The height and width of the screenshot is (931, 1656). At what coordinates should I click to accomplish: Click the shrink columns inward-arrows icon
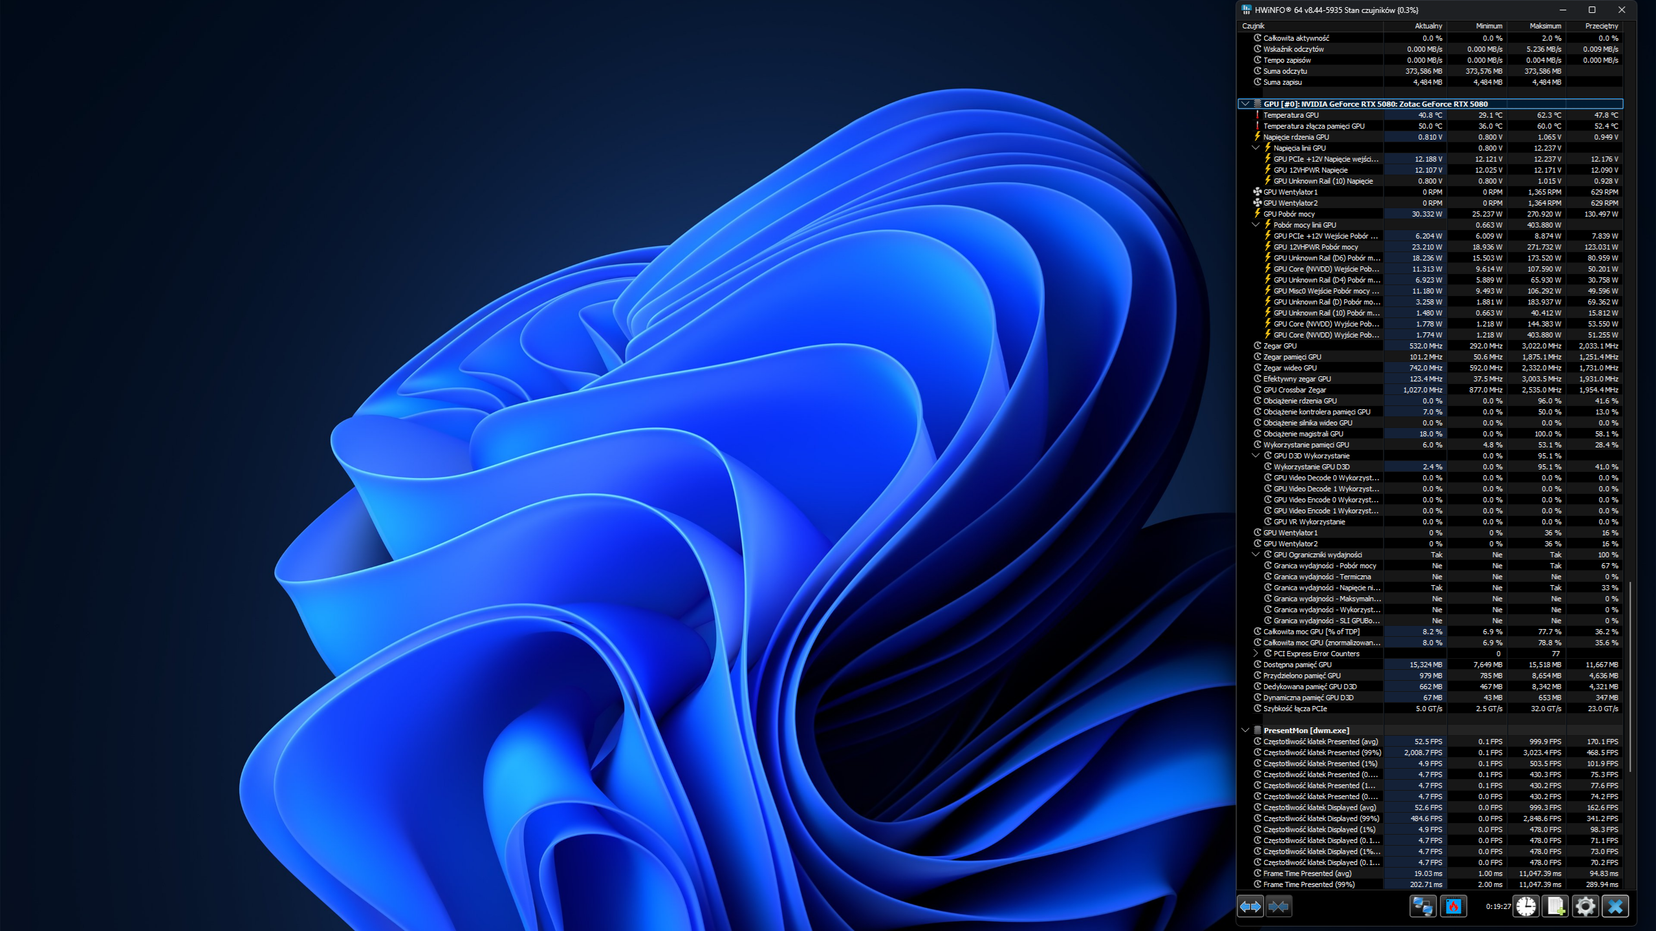1278,906
